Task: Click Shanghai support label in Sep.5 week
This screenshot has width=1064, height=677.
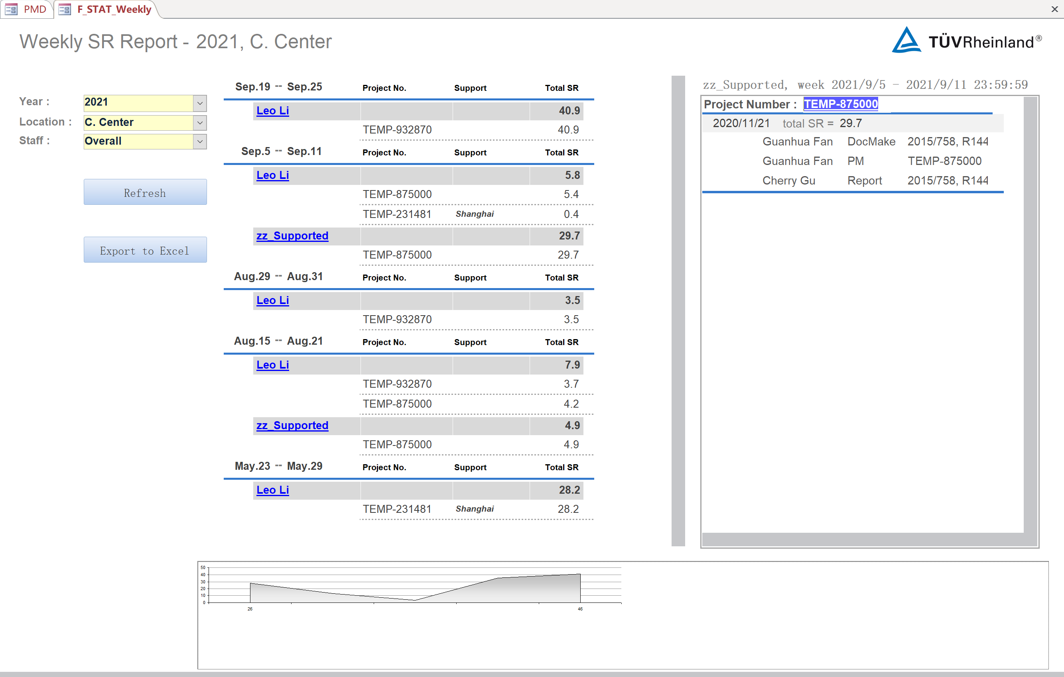Action: (x=475, y=214)
